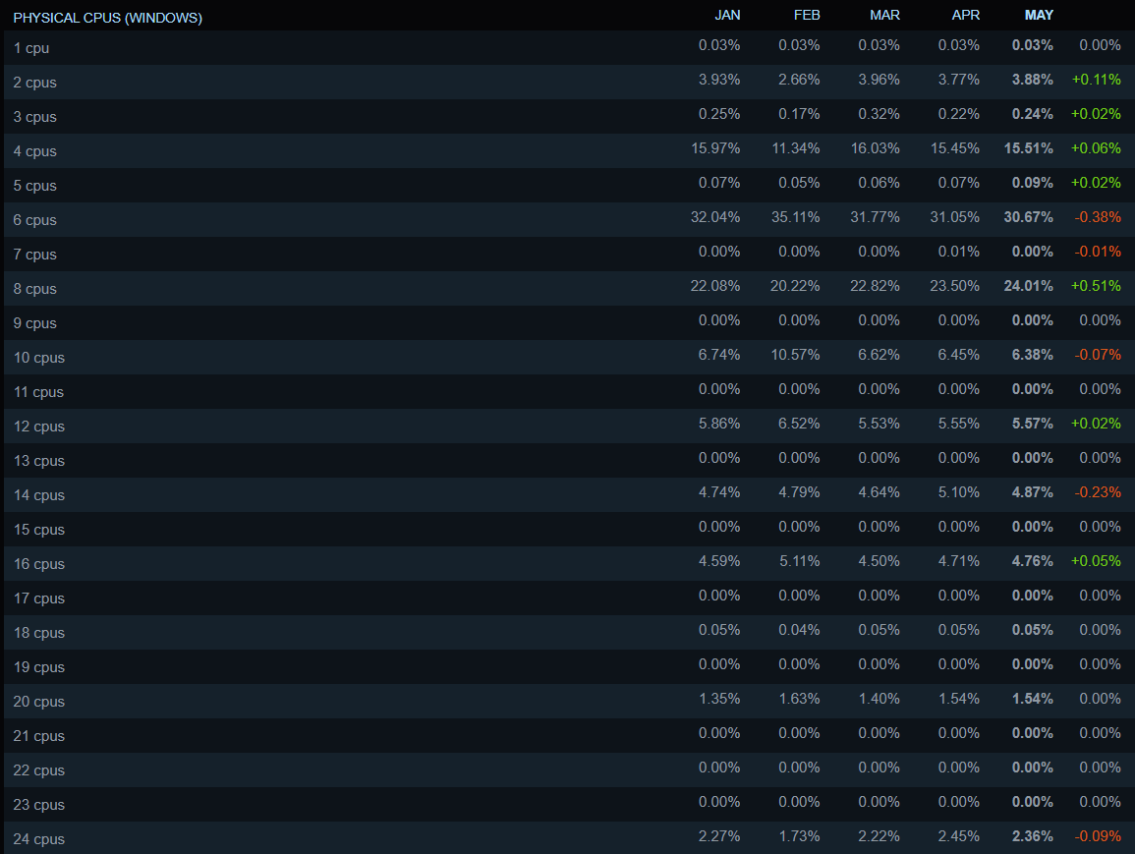Click the 1 cpu row label
1135x854 pixels.
point(31,48)
